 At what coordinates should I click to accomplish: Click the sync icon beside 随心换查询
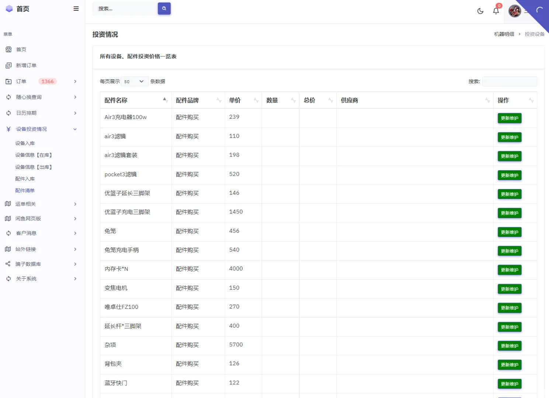(x=8, y=97)
